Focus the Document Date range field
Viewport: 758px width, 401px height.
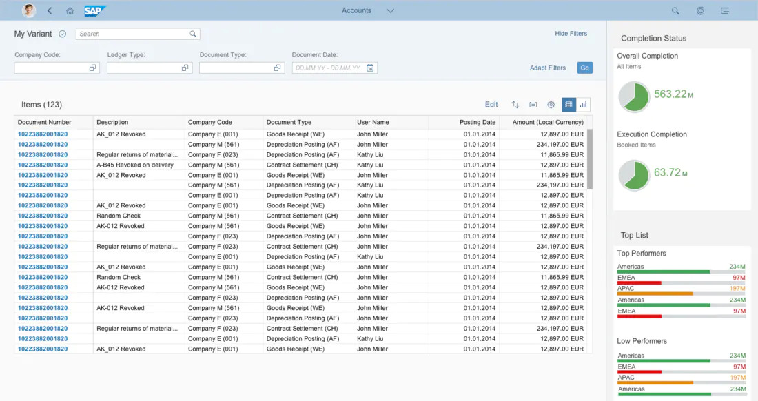(334, 68)
